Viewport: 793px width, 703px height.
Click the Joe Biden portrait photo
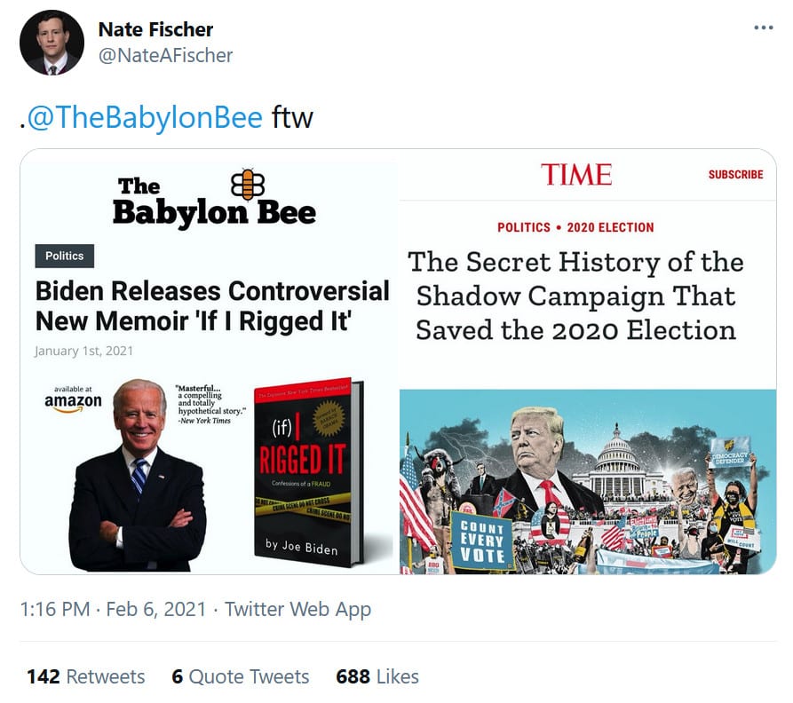[138, 475]
